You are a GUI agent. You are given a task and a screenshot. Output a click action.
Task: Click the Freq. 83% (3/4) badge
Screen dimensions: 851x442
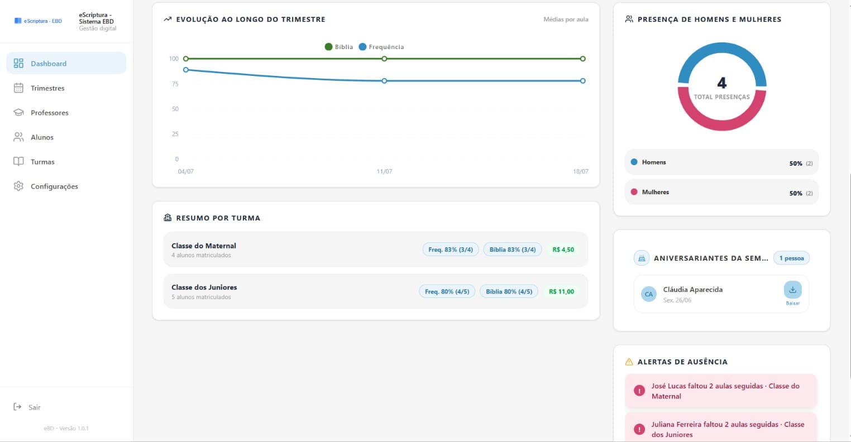(451, 249)
